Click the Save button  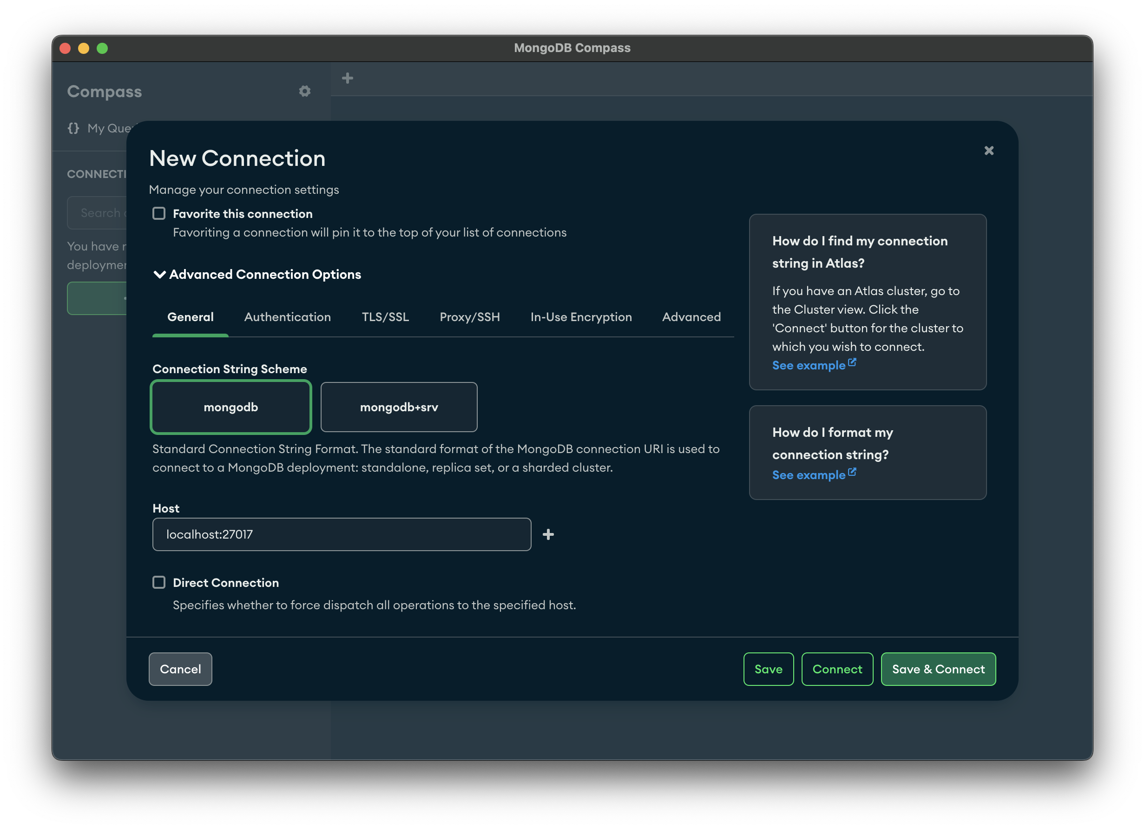click(x=769, y=669)
